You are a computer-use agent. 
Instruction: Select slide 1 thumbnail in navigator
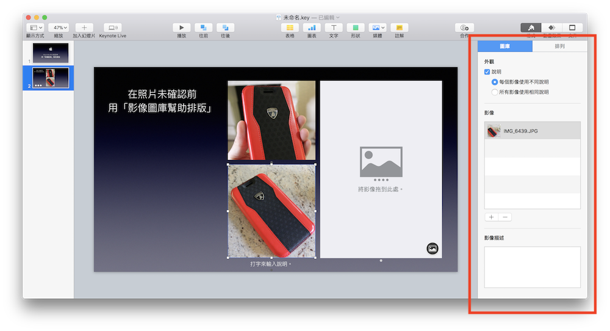click(x=51, y=53)
